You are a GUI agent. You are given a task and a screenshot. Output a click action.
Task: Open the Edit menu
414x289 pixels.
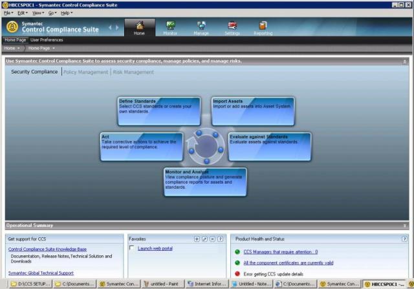click(x=23, y=13)
